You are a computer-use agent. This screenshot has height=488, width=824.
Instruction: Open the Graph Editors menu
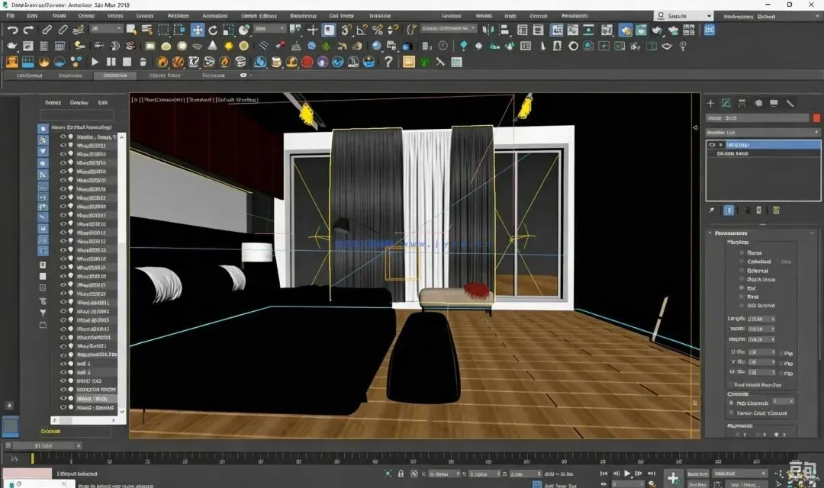[x=259, y=16]
